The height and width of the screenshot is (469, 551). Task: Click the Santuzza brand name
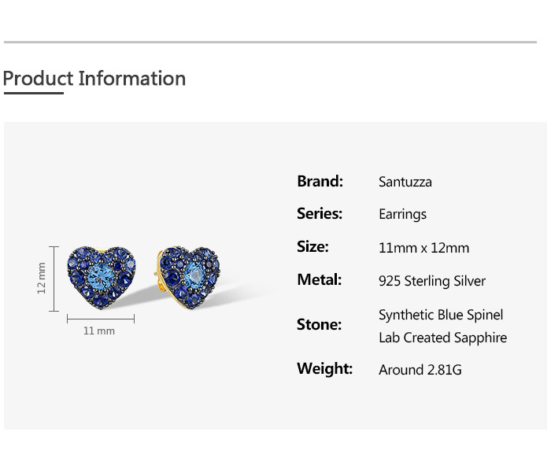(405, 182)
